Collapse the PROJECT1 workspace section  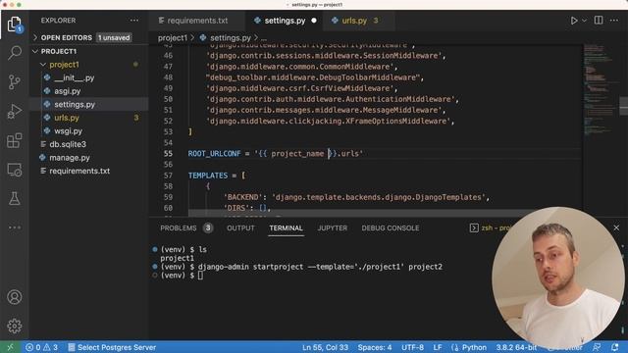(x=58, y=51)
